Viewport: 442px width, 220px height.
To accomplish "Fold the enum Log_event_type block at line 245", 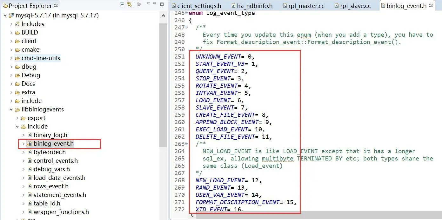I will 186,13.
